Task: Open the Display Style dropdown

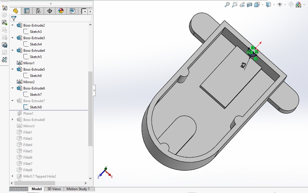Action: (274, 5)
